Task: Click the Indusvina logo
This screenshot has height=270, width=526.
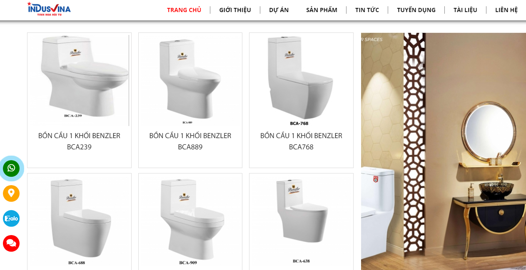Action: pyautogui.click(x=49, y=9)
